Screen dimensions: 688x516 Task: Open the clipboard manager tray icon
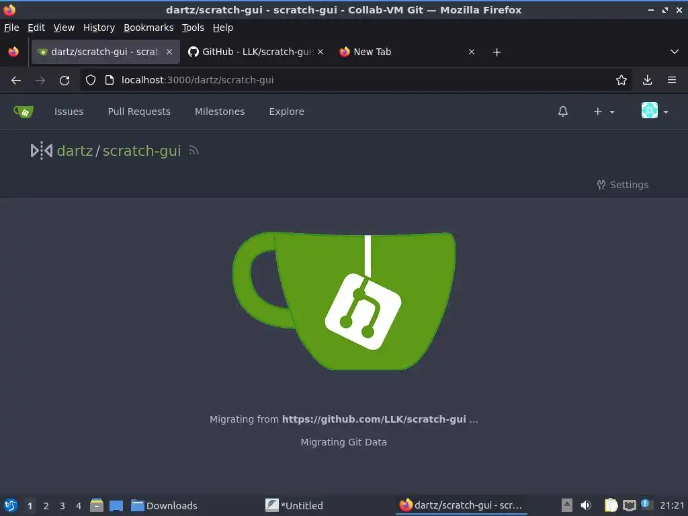pos(611,505)
